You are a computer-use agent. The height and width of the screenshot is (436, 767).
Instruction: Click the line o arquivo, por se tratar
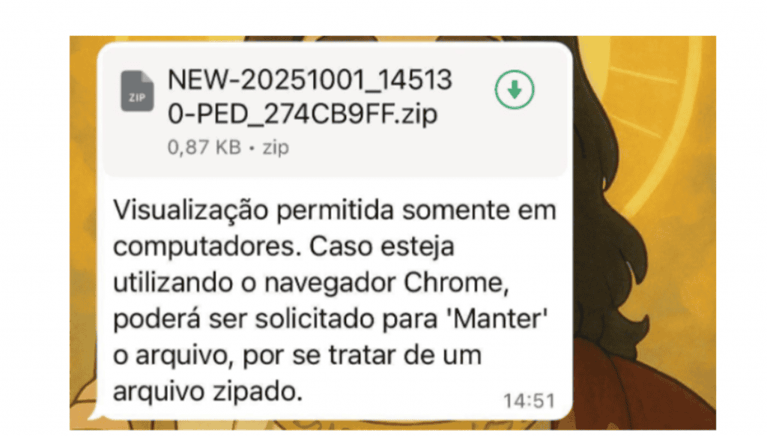[x=297, y=355]
